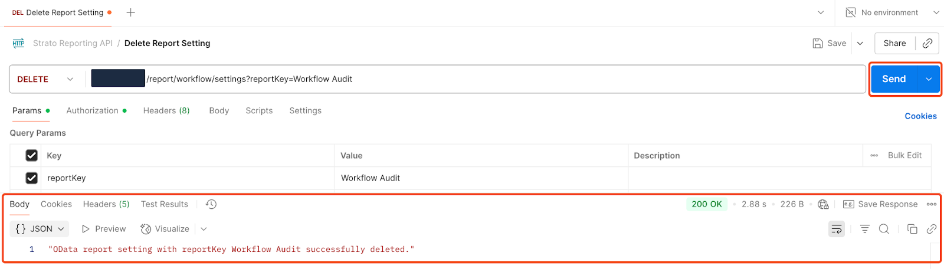
Task: Copy the response body to clipboard
Action: point(912,229)
